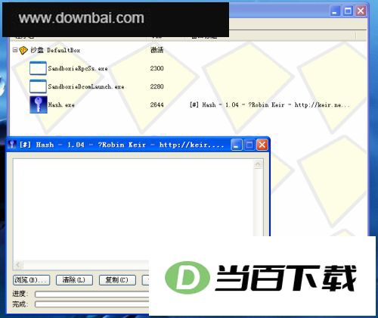This screenshot has width=378, height=318.
Task: Click the 激活 status text
Action: [157, 50]
